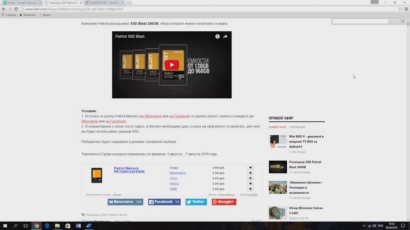Open the Розыгрыш SSD Patriot 240GB tag link
Image resolution: width=410 pixels, height=230 pixels.
(x=107, y=215)
